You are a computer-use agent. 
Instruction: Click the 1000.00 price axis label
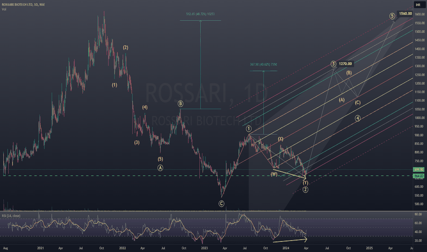coord(420,118)
